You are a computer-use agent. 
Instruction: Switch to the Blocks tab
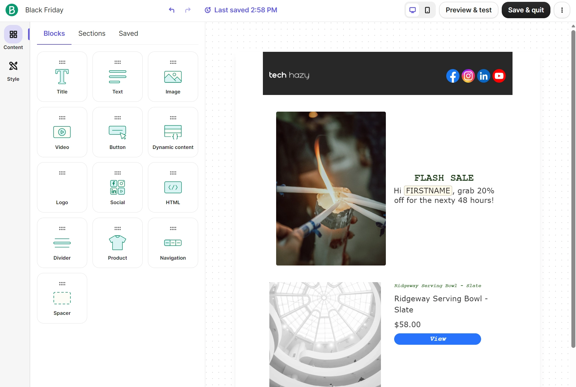54,33
